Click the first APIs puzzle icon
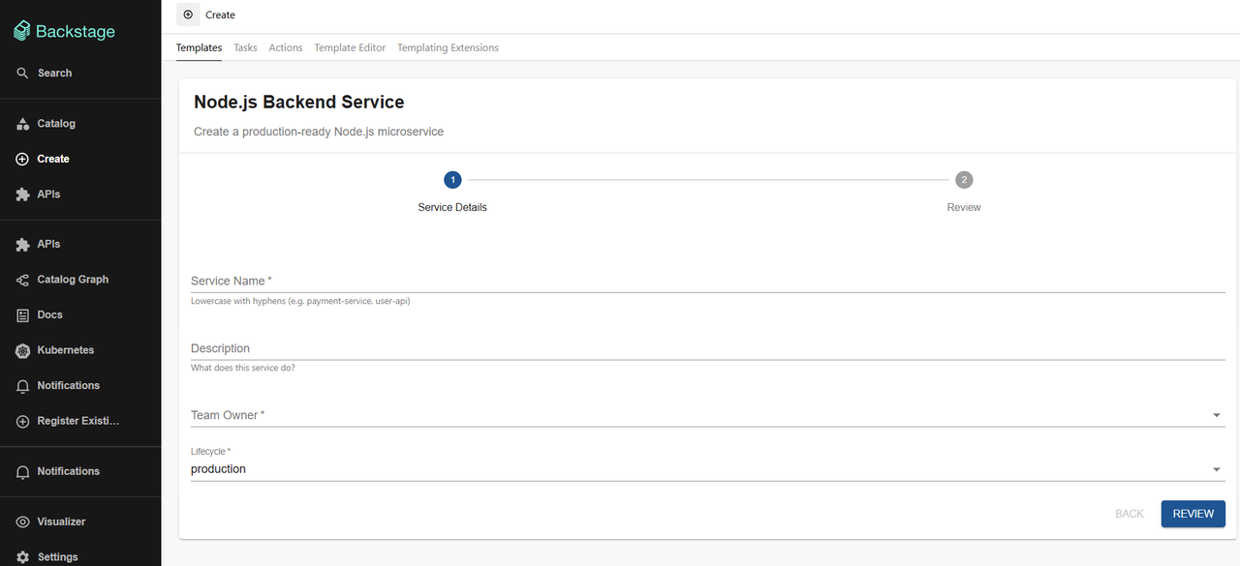The width and height of the screenshot is (1240, 566). [x=22, y=194]
